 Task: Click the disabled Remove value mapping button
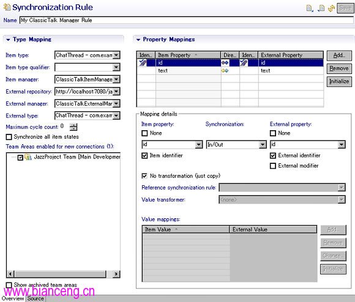click(333, 243)
